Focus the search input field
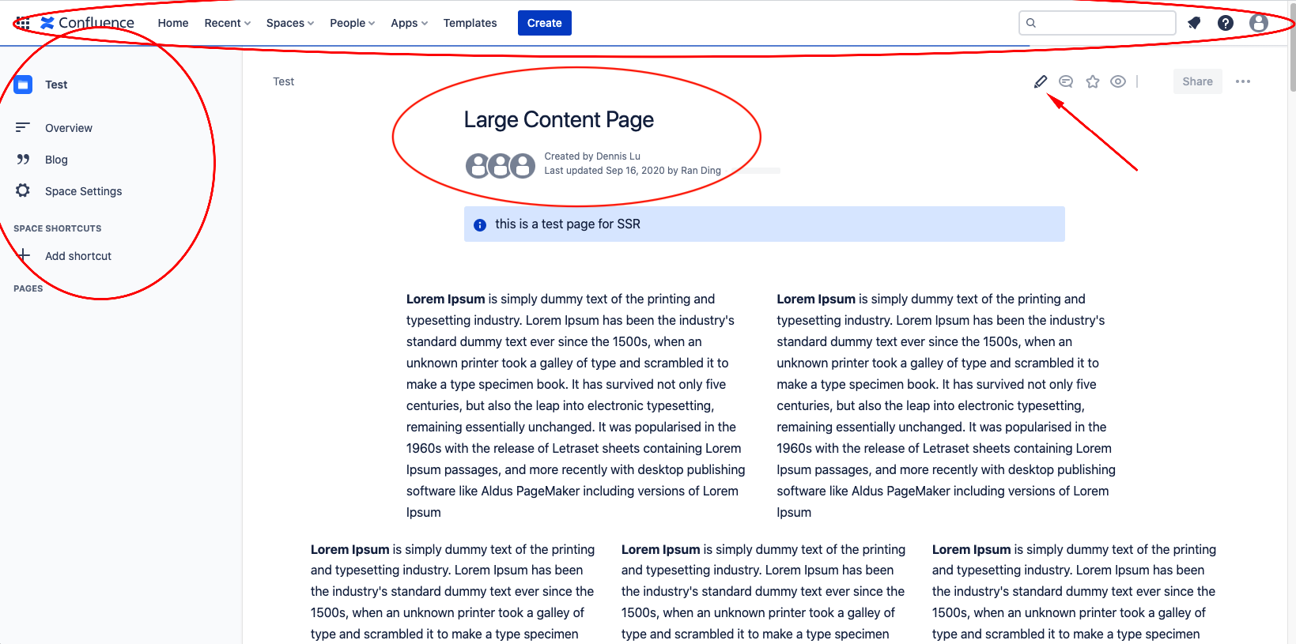This screenshot has height=644, width=1296. 1098,23
